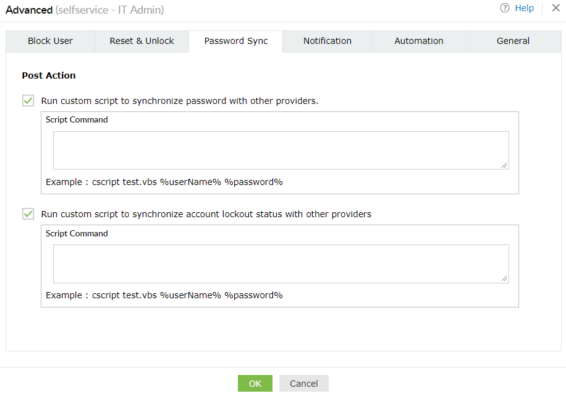This screenshot has width=566, height=396.
Task: Open the Reset & Unlock tab
Action: (142, 41)
